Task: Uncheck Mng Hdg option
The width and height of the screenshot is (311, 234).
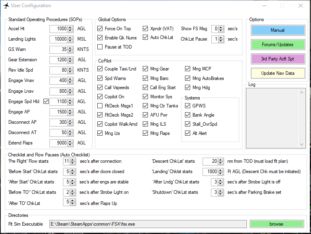Action: click(x=188, y=87)
